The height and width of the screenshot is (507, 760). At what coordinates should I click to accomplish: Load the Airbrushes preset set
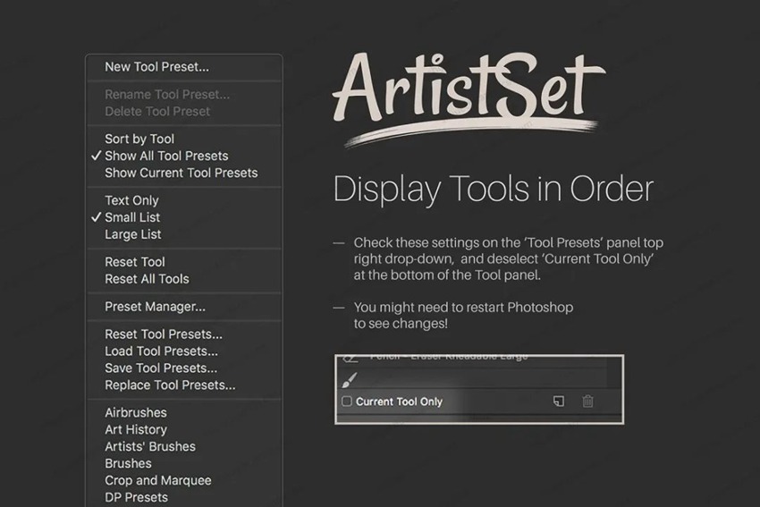pos(136,412)
